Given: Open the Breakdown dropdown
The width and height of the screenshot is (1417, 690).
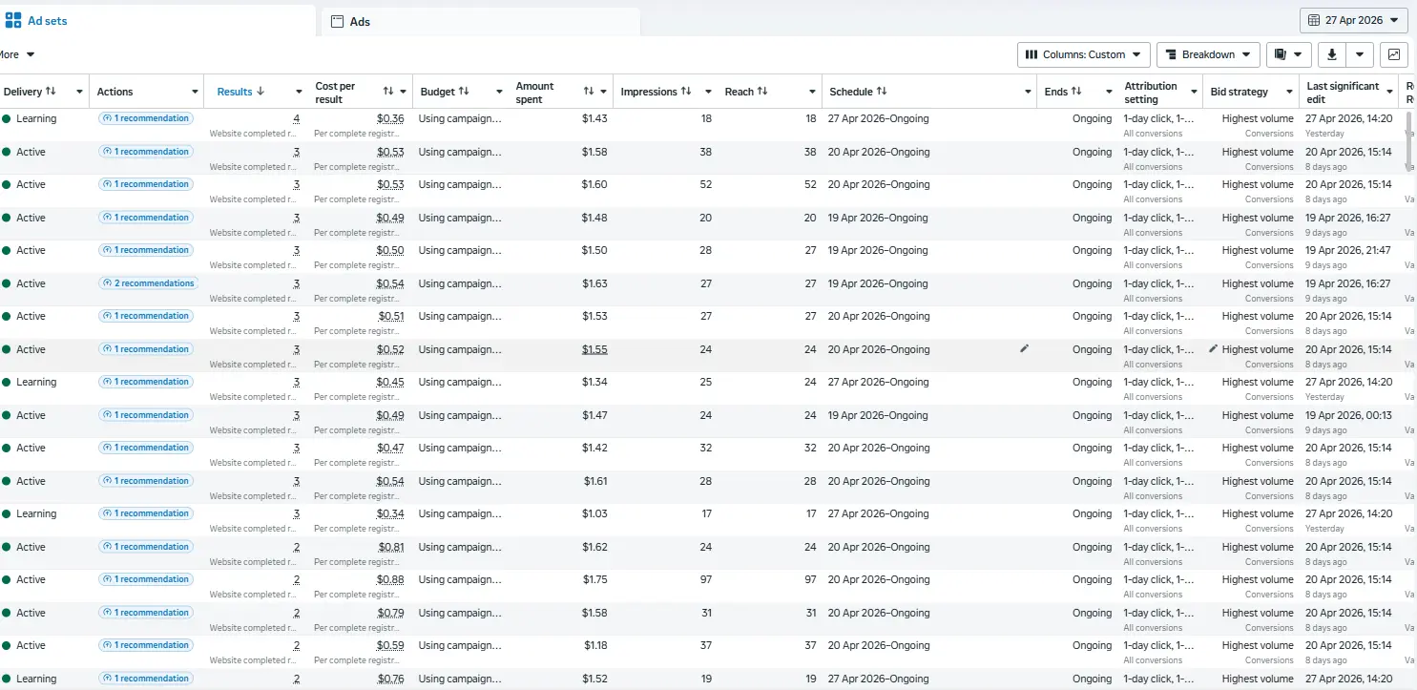Looking at the screenshot, I should coord(1208,54).
